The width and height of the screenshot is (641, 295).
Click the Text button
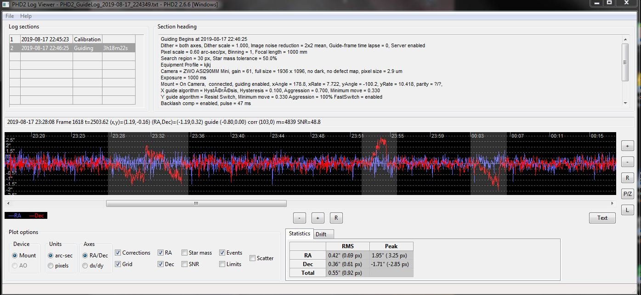pos(602,218)
